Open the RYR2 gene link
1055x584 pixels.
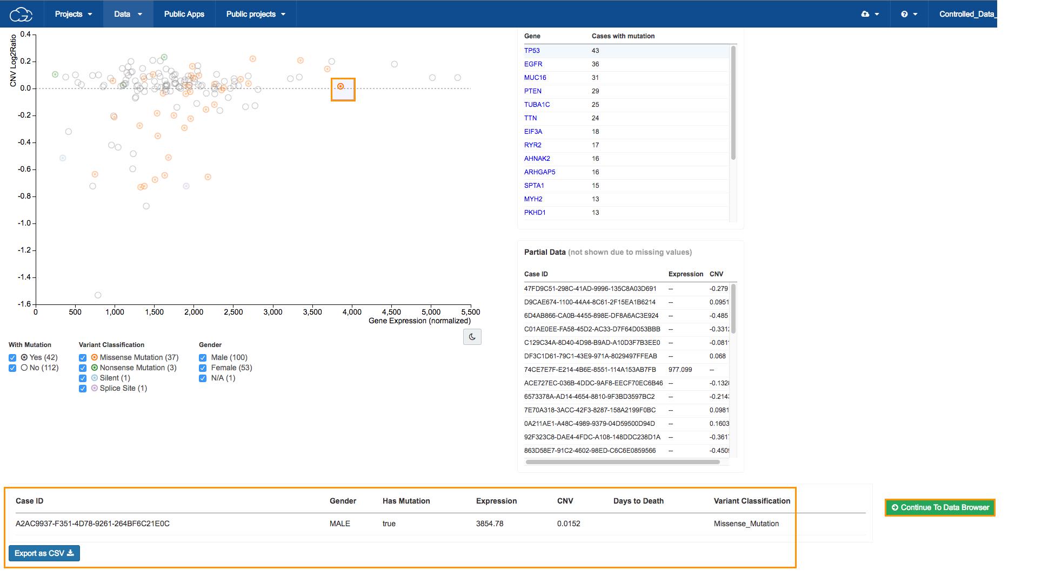point(533,145)
